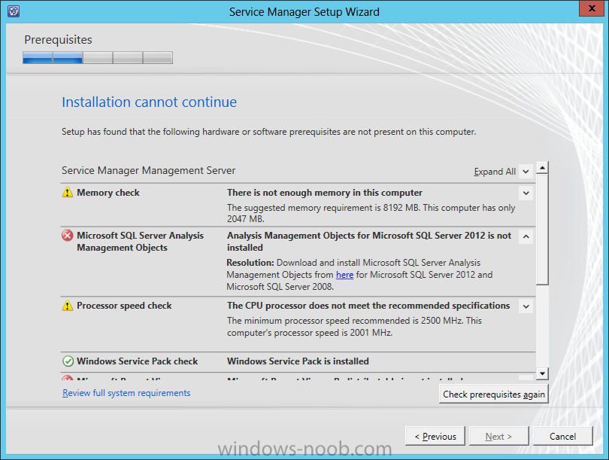609x460 pixels.
Task: Click the setup progress bar
Action: [x=98, y=57]
